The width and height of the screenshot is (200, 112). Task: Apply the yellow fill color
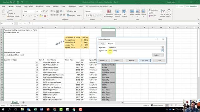40,16
